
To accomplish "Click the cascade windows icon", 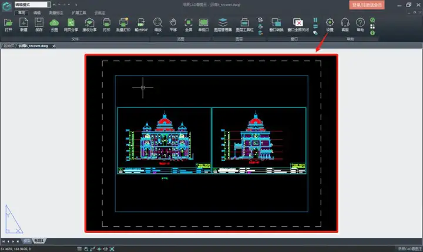I will 315,33.
